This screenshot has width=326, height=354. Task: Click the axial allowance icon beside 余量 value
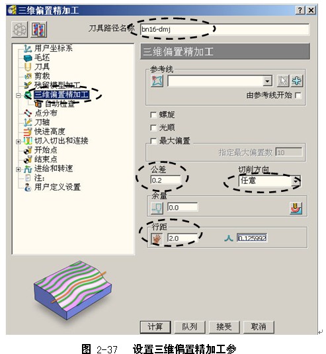[157, 208]
